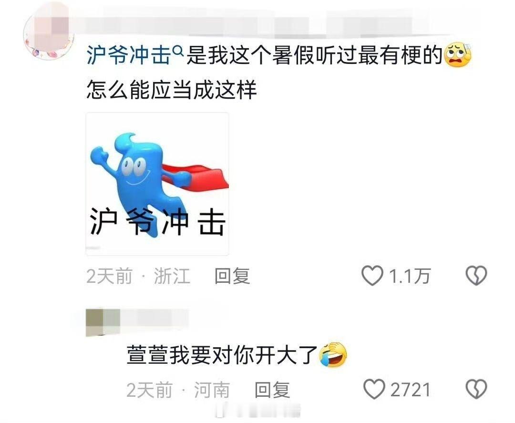The image size is (515, 423).
Task: Dislike the 沪爷冲击 comment via broken heart
Action: tap(476, 276)
